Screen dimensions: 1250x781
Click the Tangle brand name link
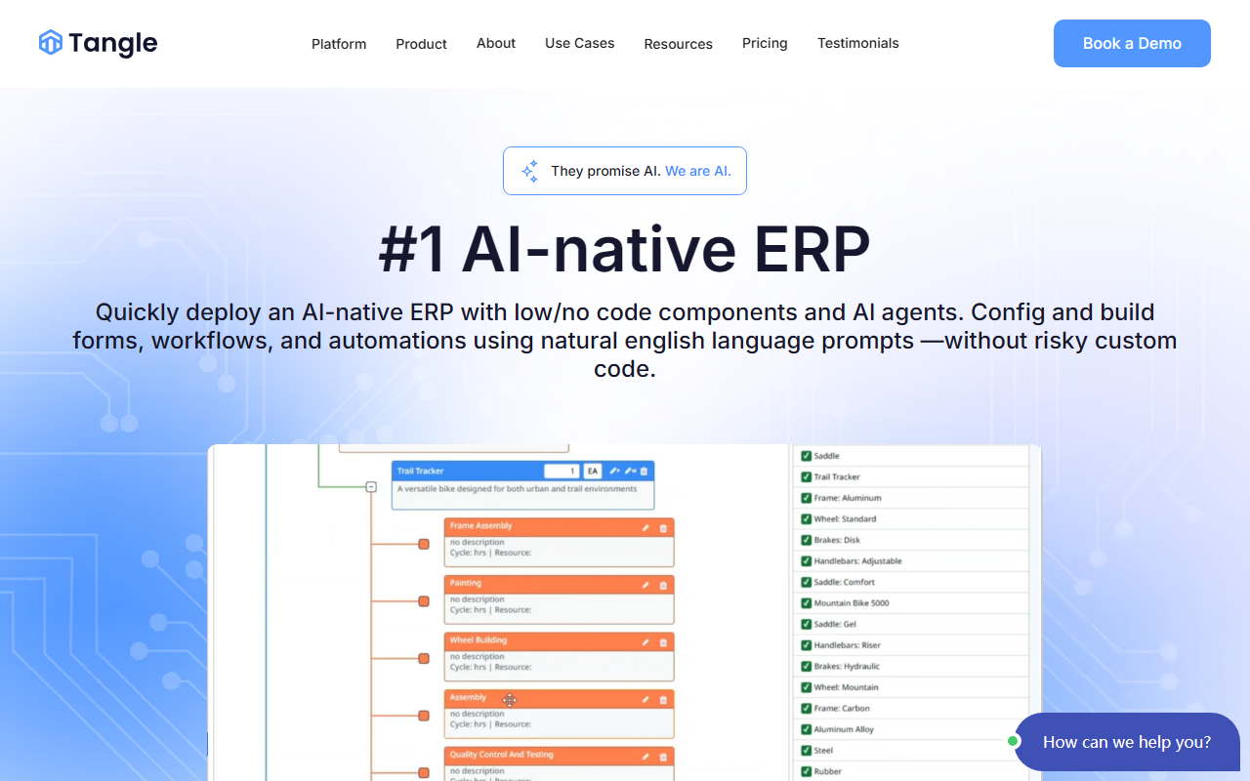point(112,43)
